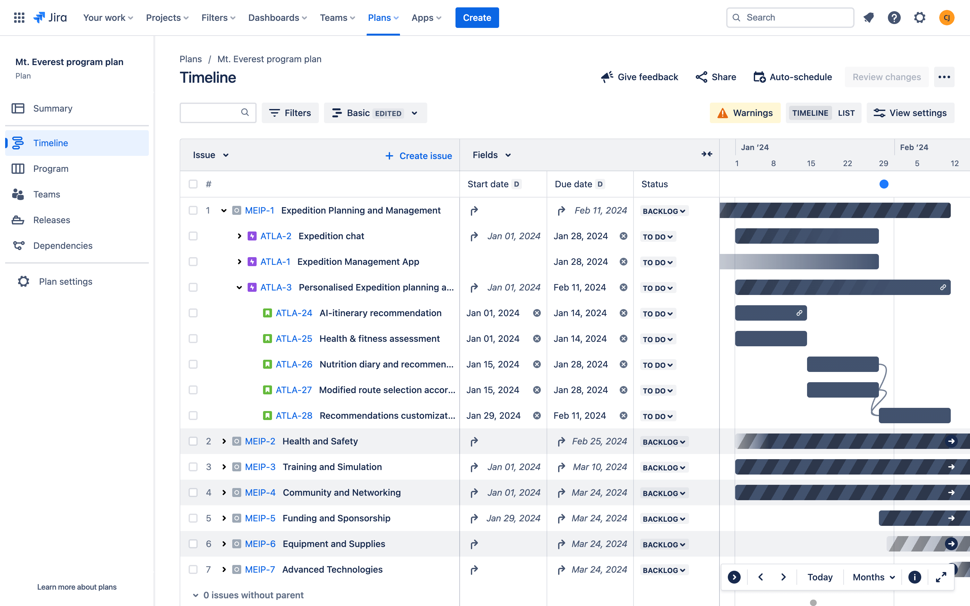Expand the Basic EDITED filter dropdown
Screen dimensions: 970x606
click(x=414, y=113)
